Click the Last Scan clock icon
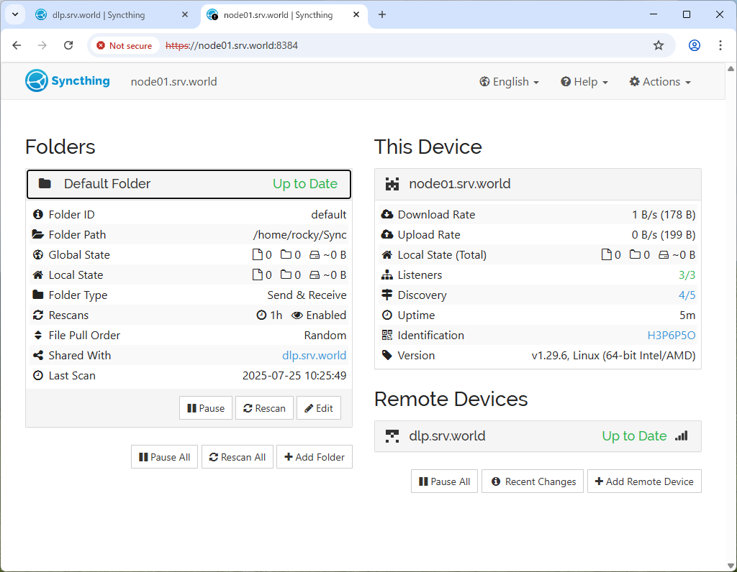Viewport: 737px width, 572px height. click(38, 375)
